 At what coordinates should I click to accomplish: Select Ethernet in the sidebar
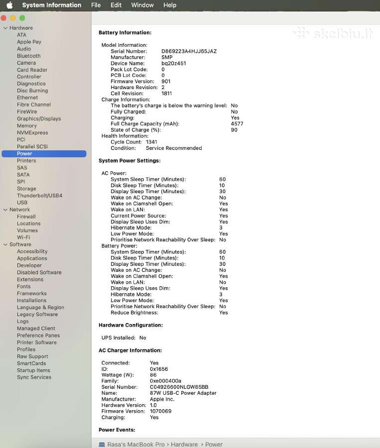tap(27, 98)
